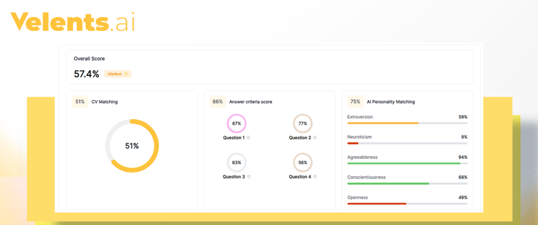Click the 66% Answer criteria score badge
The width and height of the screenshot is (538, 225).
218,102
